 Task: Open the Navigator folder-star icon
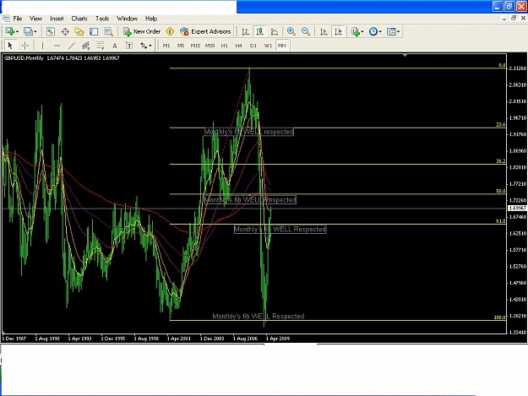[79, 31]
